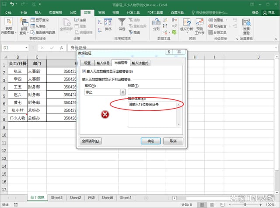Click the dialog help question mark button
Viewport: 280px width, 208px height.
[169, 52]
